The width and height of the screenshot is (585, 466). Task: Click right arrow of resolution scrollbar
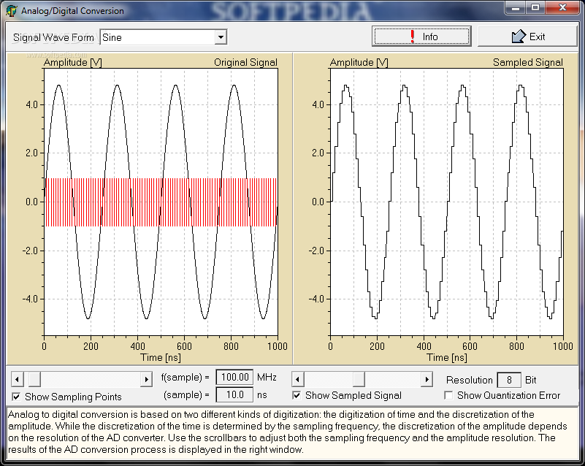[427, 379]
